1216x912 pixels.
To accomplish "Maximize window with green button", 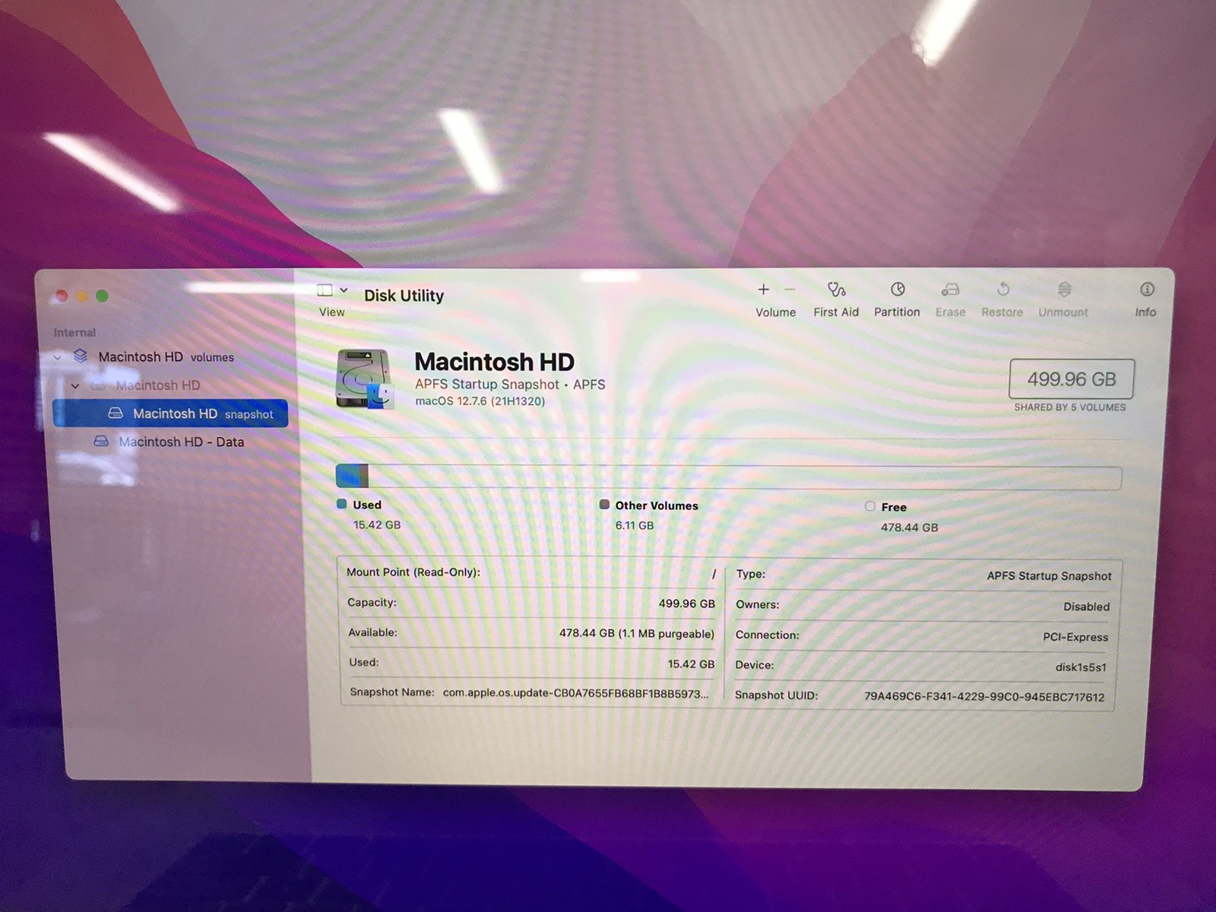I will (x=102, y=296).
